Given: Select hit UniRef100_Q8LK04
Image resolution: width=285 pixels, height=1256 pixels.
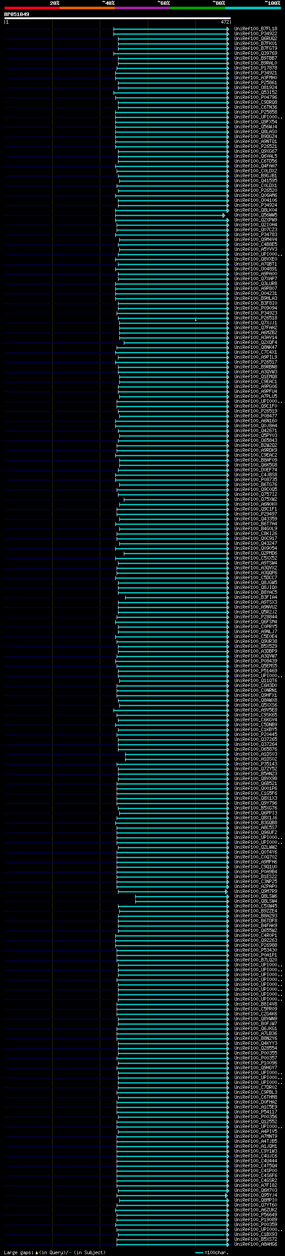Looking at the screenshot, I should click(255, 210).
